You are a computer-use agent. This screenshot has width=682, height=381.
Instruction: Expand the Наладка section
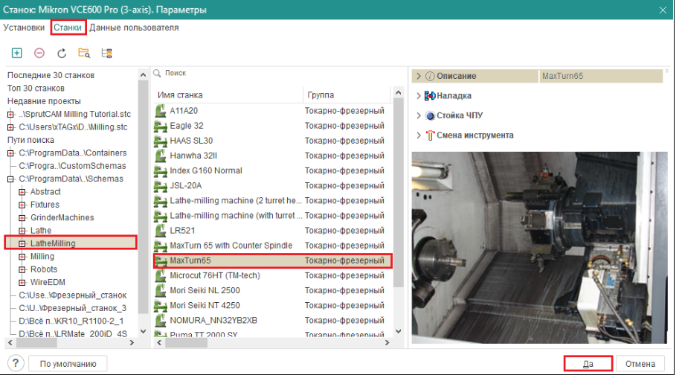[x=419, y=96]
